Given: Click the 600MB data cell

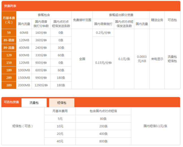Looking at the screenshot, I should click(x=24, y=55).
